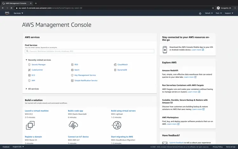The width and height of the screenshot is (238, 149).
Task: Open the CloudWatch link
Action: coord(122,65)
